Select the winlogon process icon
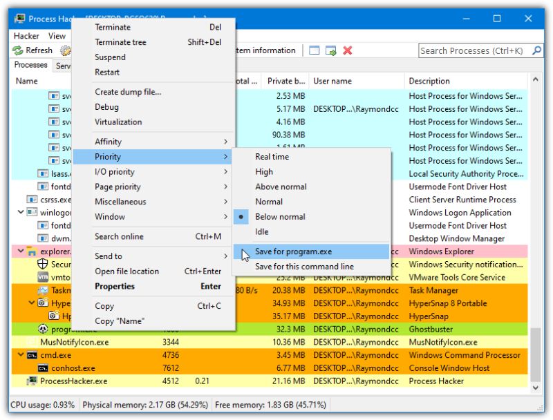 tap(32, 212)
